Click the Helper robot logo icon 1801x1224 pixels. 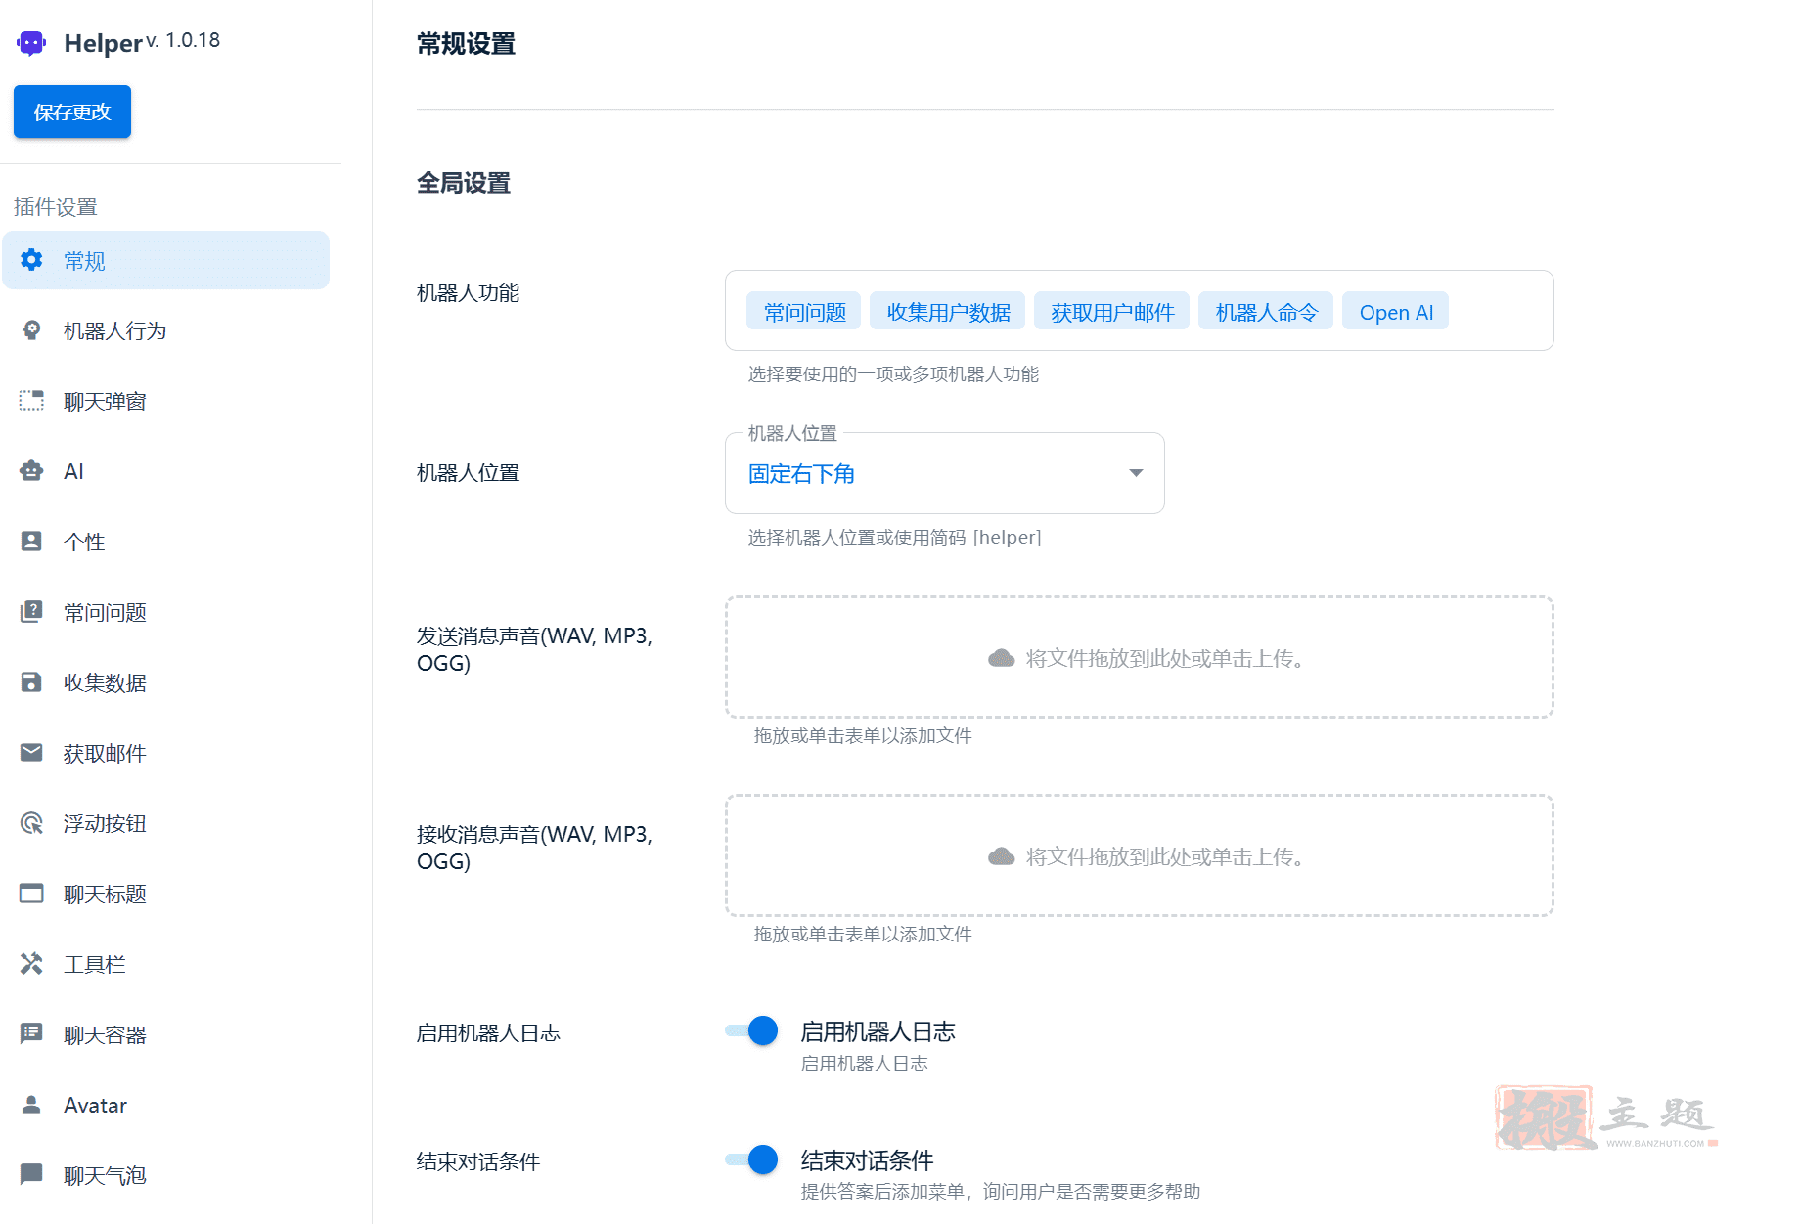click(31, 43)
